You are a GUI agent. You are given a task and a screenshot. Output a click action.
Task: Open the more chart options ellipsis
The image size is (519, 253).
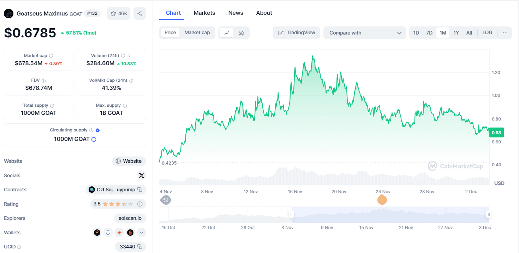pos(505,33)
